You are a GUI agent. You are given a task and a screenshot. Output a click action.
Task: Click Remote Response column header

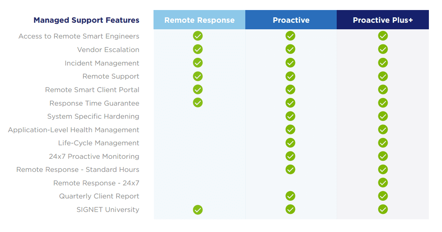(199, 20)
